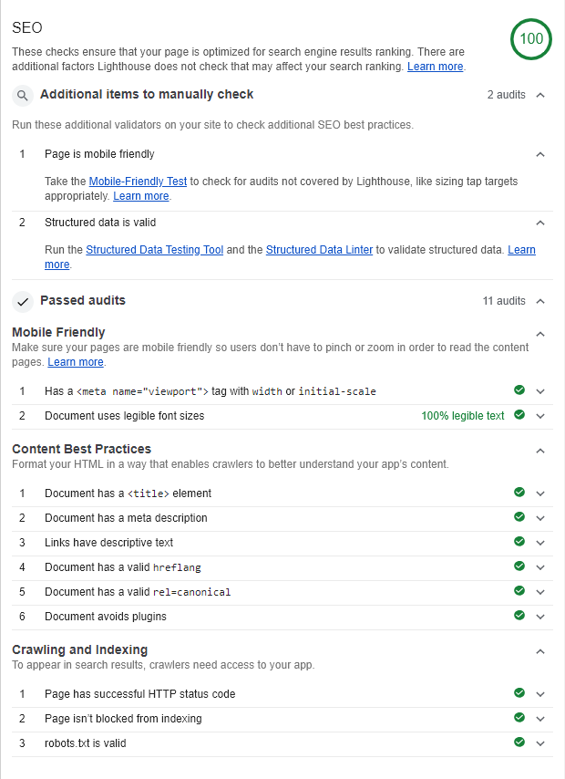Collapse the Additional items to manually check section

click(x=540, y=95)
